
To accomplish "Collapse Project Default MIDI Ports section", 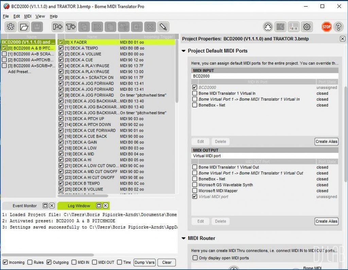I will coord(184,51).
